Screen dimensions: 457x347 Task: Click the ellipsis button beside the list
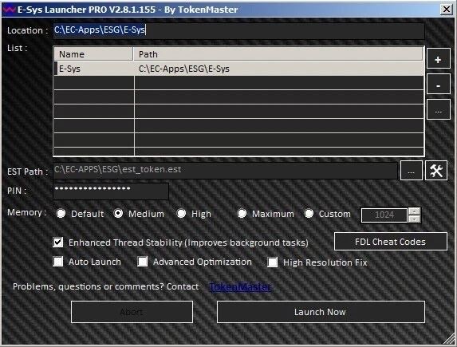[439, 110]
